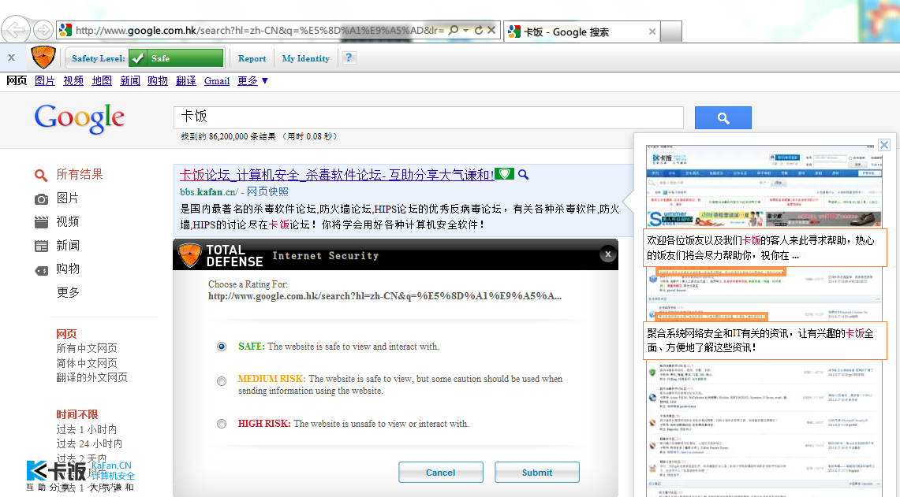Click the browser Forward arrow button
Image resolution: width=900 pixels, height=497 pixels.
[43, 30]
